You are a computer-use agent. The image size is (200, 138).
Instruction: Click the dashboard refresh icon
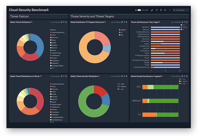tap(165, 10)
